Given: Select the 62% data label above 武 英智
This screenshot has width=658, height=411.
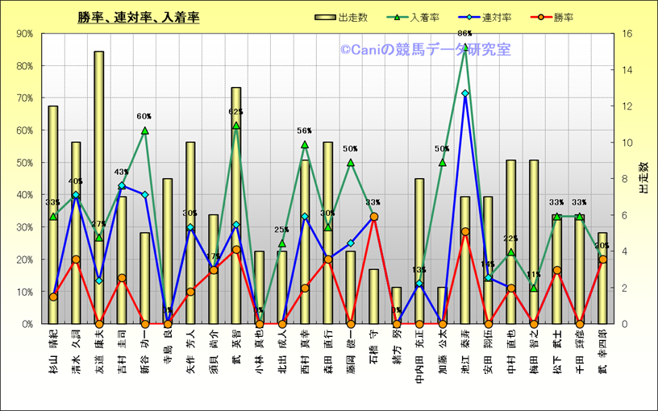Looking at the screenshot, I should [235, 112].
